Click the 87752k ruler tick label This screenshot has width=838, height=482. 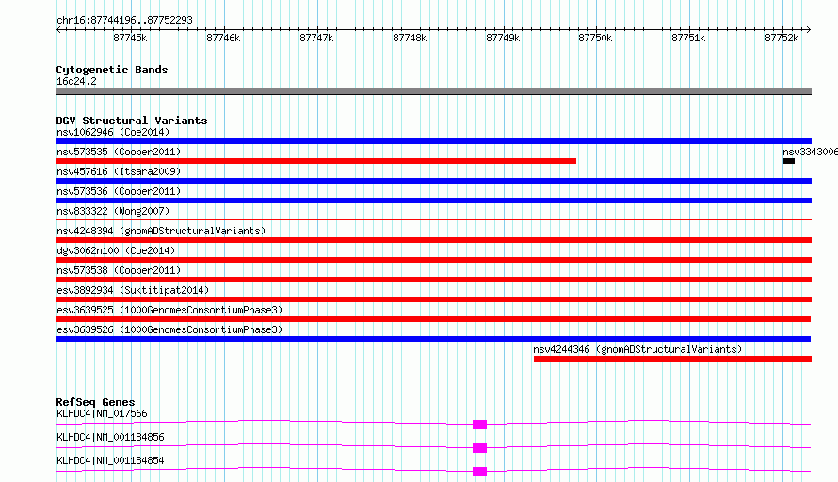pos(782,38)
